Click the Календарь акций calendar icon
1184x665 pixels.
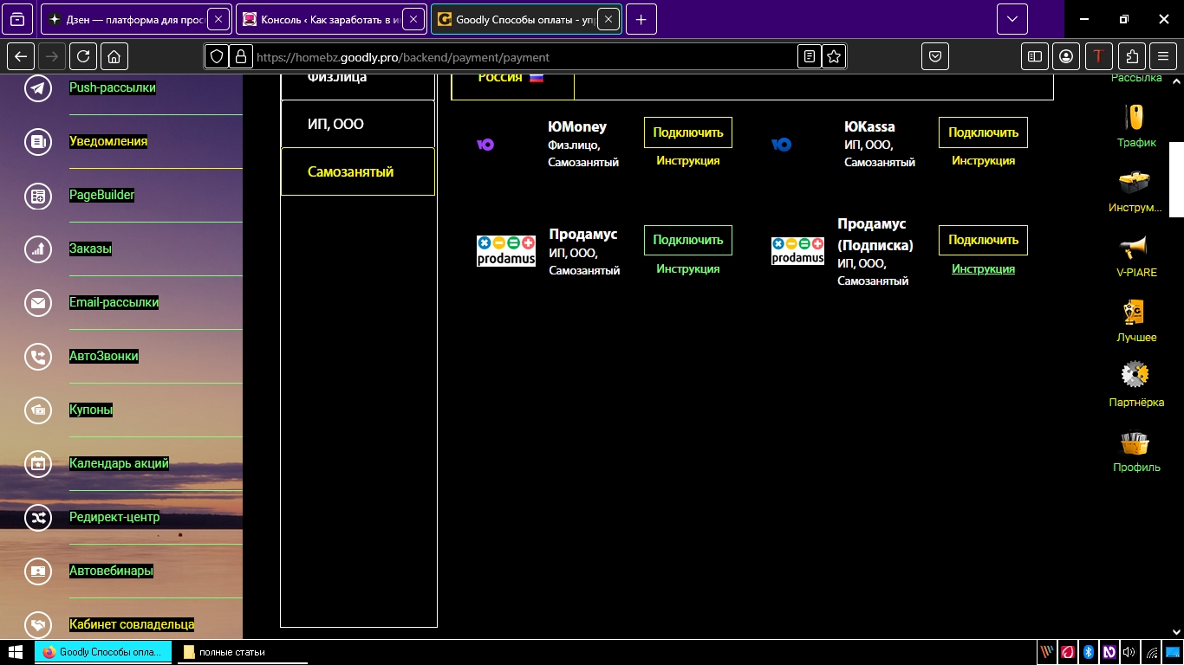(38, 463)
